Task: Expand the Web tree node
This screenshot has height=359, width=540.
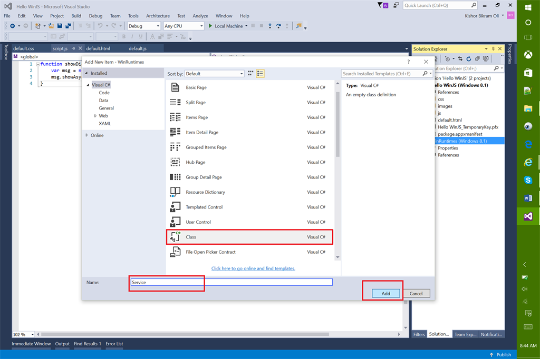Action: [95, 116]
